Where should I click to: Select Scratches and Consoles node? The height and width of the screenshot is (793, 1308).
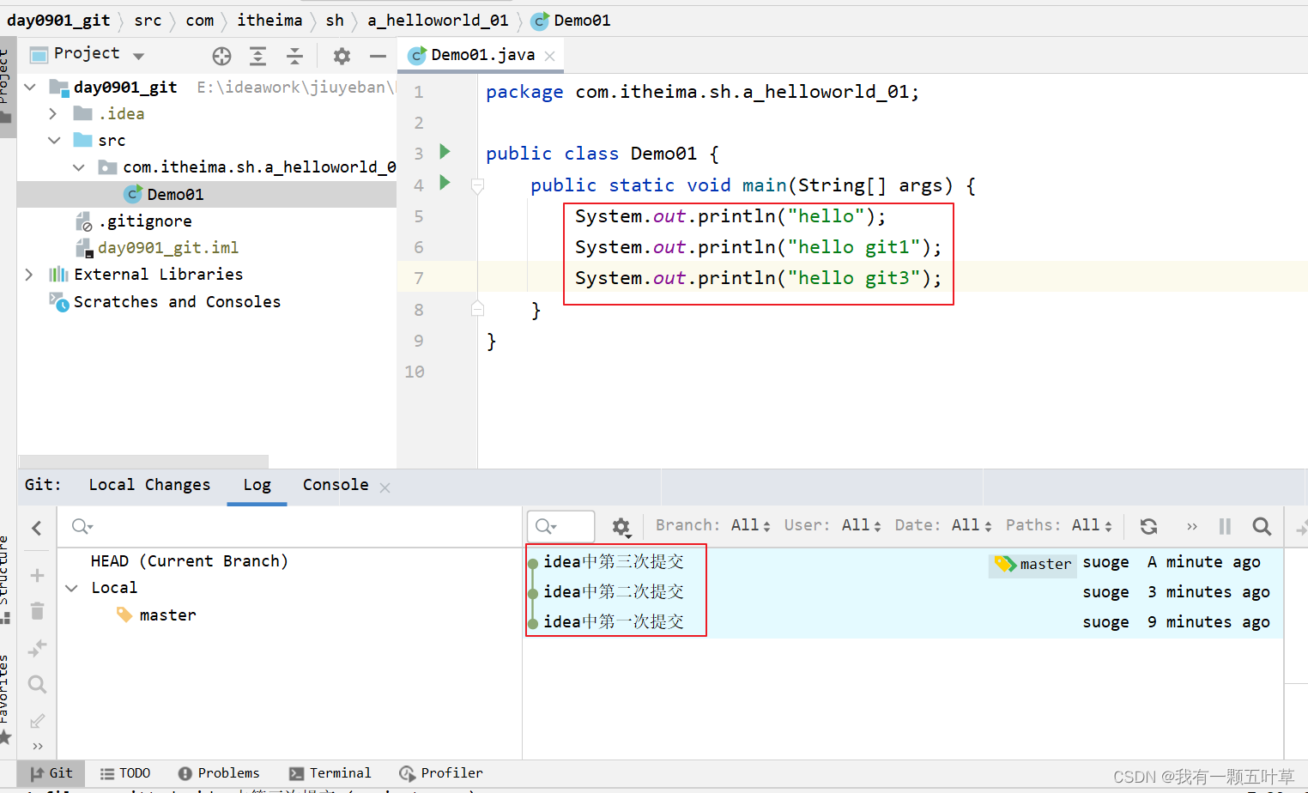click(x=177, y=302)
